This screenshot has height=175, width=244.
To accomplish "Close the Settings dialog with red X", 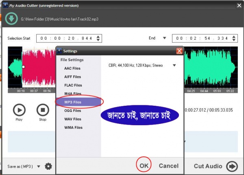I will tap(179, 51).
